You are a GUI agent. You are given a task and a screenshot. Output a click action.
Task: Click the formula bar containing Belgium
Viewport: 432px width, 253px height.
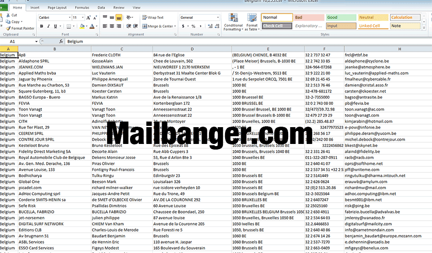tap(248, 41)
